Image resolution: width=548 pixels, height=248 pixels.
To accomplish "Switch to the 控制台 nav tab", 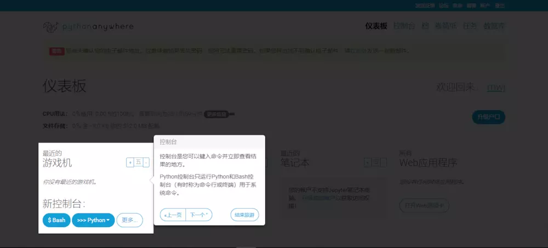I will point(404,26).
